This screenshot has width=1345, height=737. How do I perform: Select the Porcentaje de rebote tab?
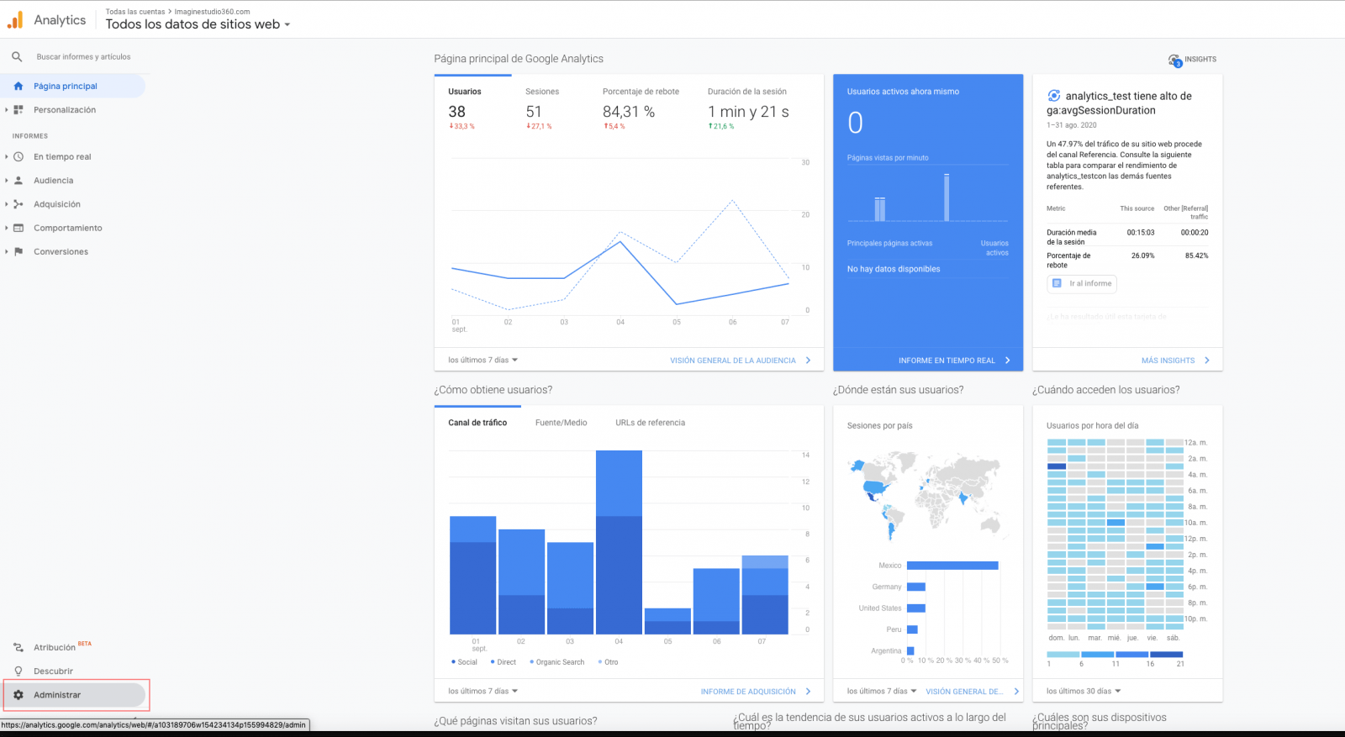(x=641, y=109)
